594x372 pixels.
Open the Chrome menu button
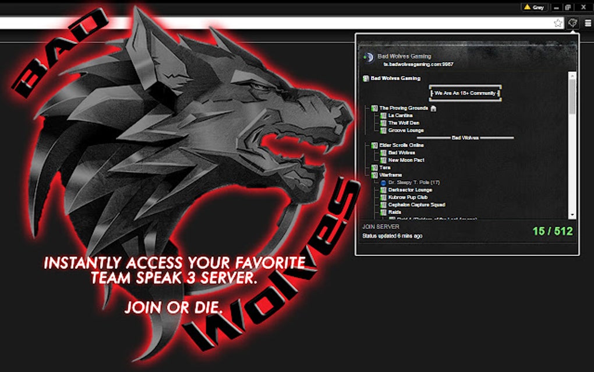pyautogui.click(x=588, y=24)
